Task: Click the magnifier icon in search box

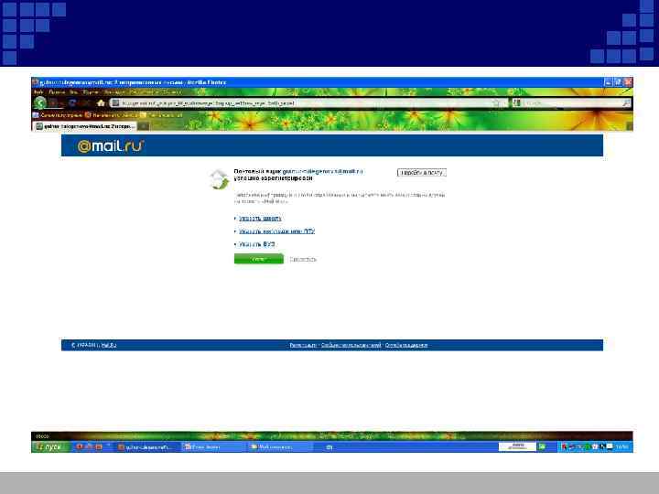Action: [x=625, y=102]
